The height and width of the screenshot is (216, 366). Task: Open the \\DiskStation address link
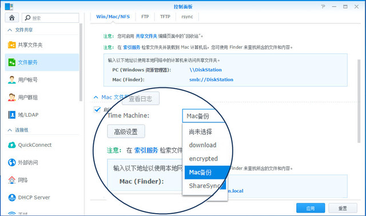206,70
